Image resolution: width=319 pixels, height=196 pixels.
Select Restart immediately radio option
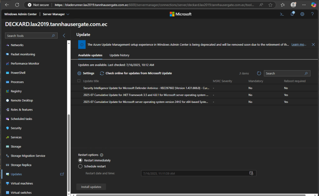coord(80,161)
